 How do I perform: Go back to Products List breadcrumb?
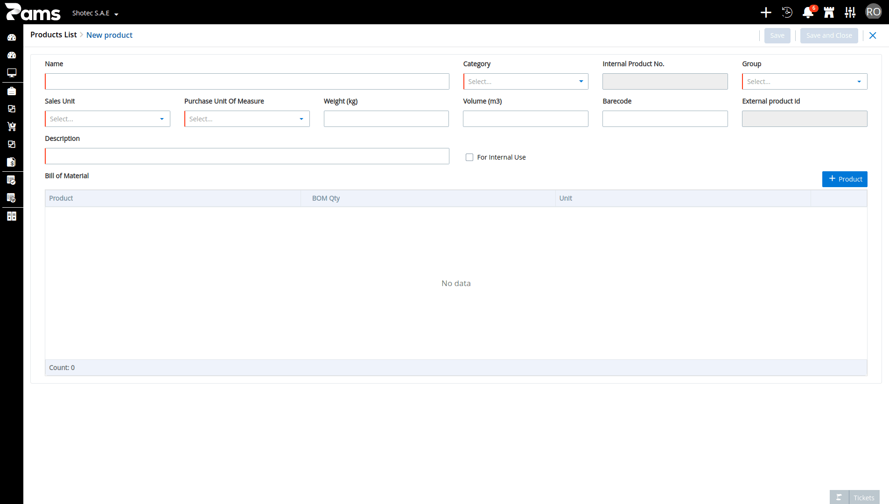pyautogui.click(x=54, y=35)
